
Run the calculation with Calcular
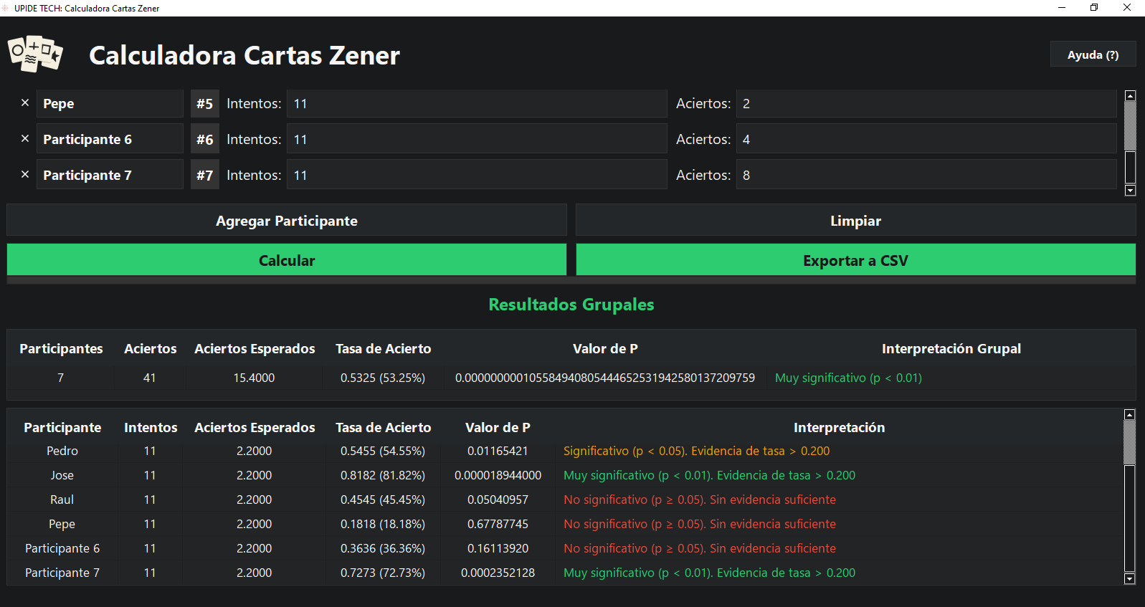tap(286, 260)
